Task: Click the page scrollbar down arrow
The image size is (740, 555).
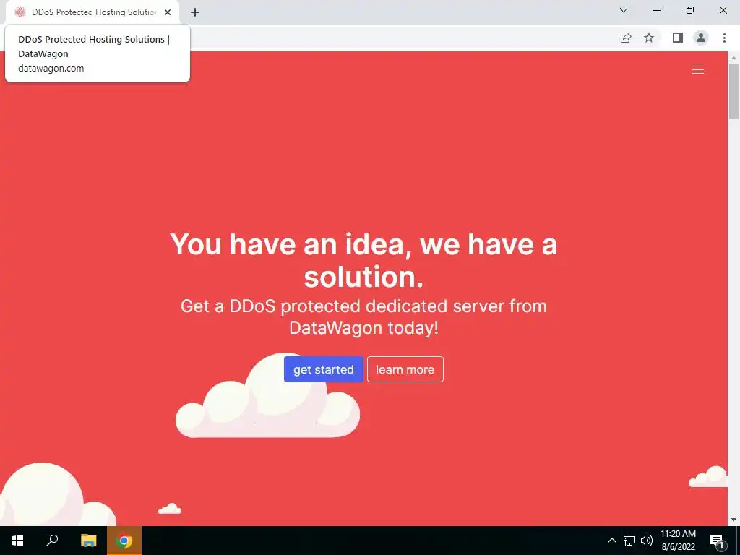Action: pos(733,520)
